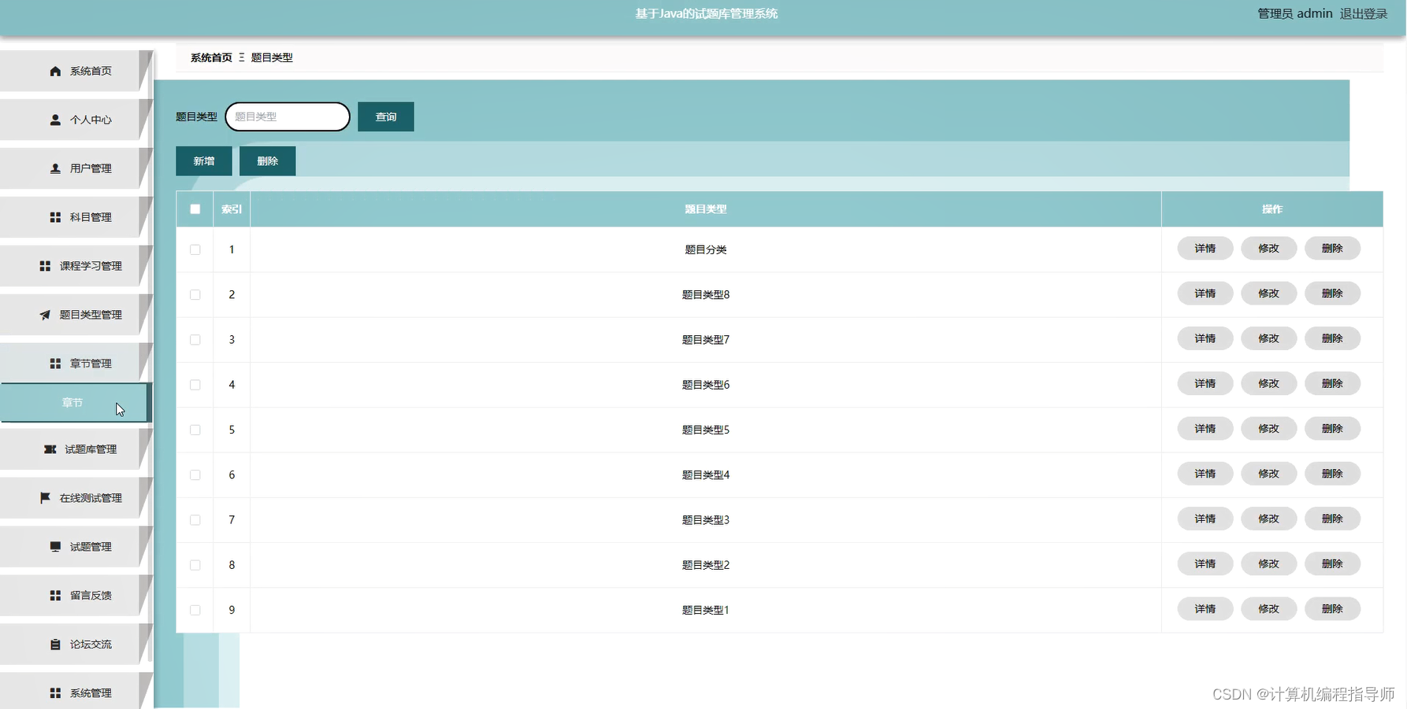Click 删除 for row 题目类型3
The height and width of the screenshot is (709, 1407).
pyautogui.click(x=1333, y=519)
